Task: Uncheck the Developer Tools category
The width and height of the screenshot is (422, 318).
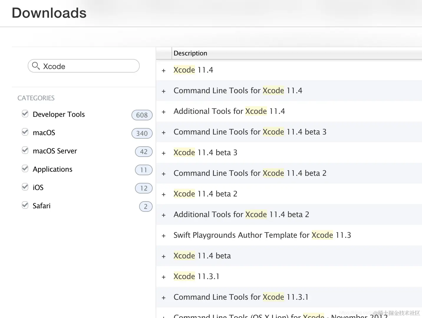Action: [x=25, y=114]
